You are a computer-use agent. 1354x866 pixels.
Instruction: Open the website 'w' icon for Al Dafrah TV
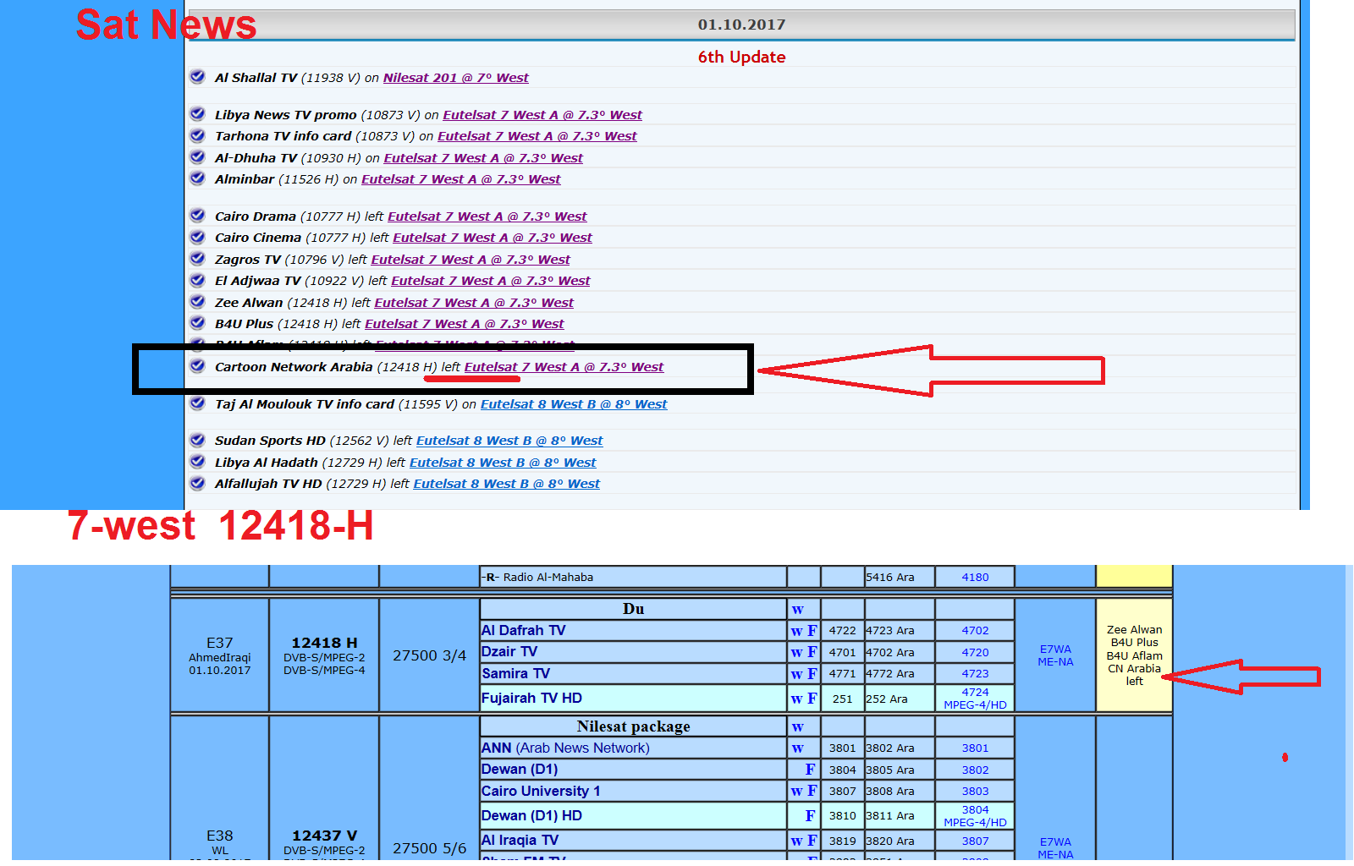click(798, 629)
